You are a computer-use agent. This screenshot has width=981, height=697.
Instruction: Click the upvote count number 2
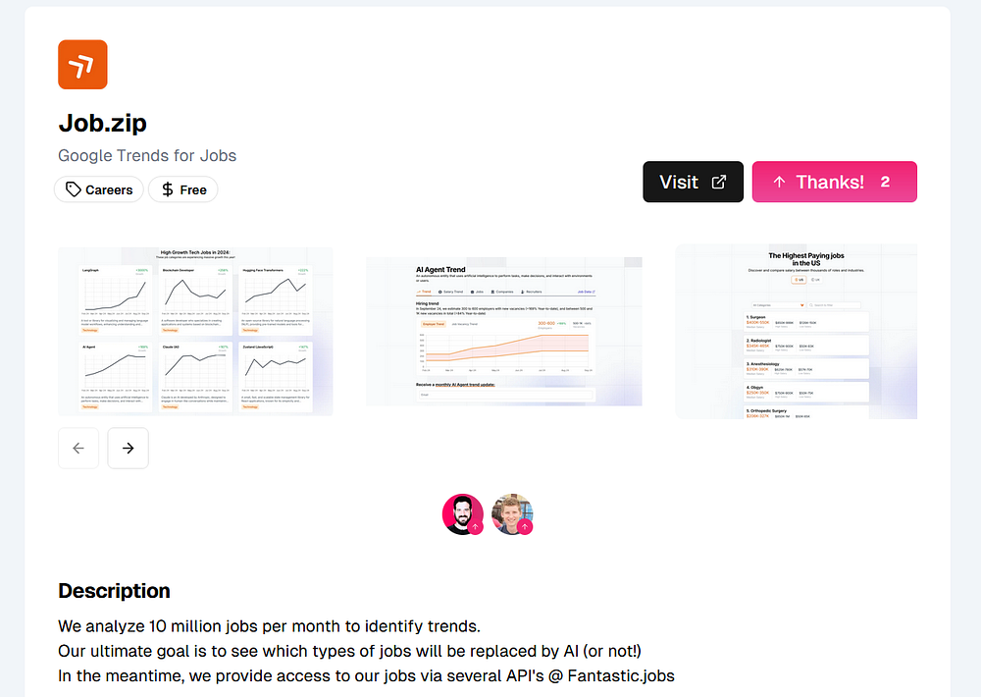(x=885, y=183)
